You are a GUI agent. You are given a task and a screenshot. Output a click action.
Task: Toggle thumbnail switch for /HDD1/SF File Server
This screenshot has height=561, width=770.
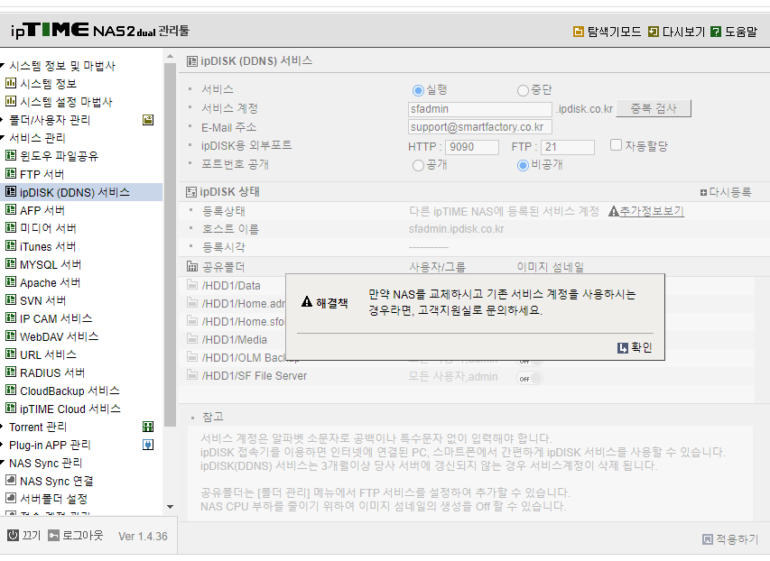[x=530, y=379]
